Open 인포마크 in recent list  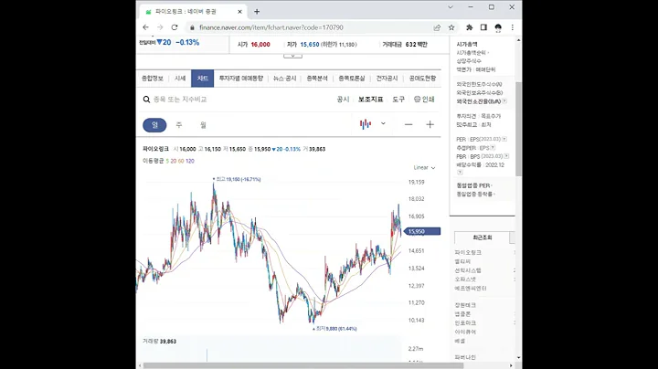(x=465, y=323)
